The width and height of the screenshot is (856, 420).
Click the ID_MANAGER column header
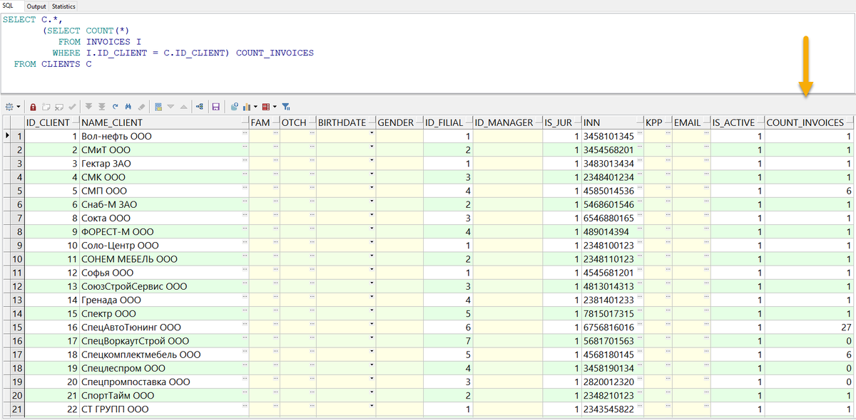(x=507, y=122)
